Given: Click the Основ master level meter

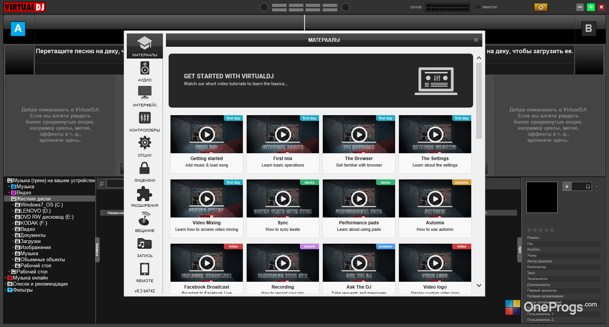Looking at the screenshot, I should [447, 7].
